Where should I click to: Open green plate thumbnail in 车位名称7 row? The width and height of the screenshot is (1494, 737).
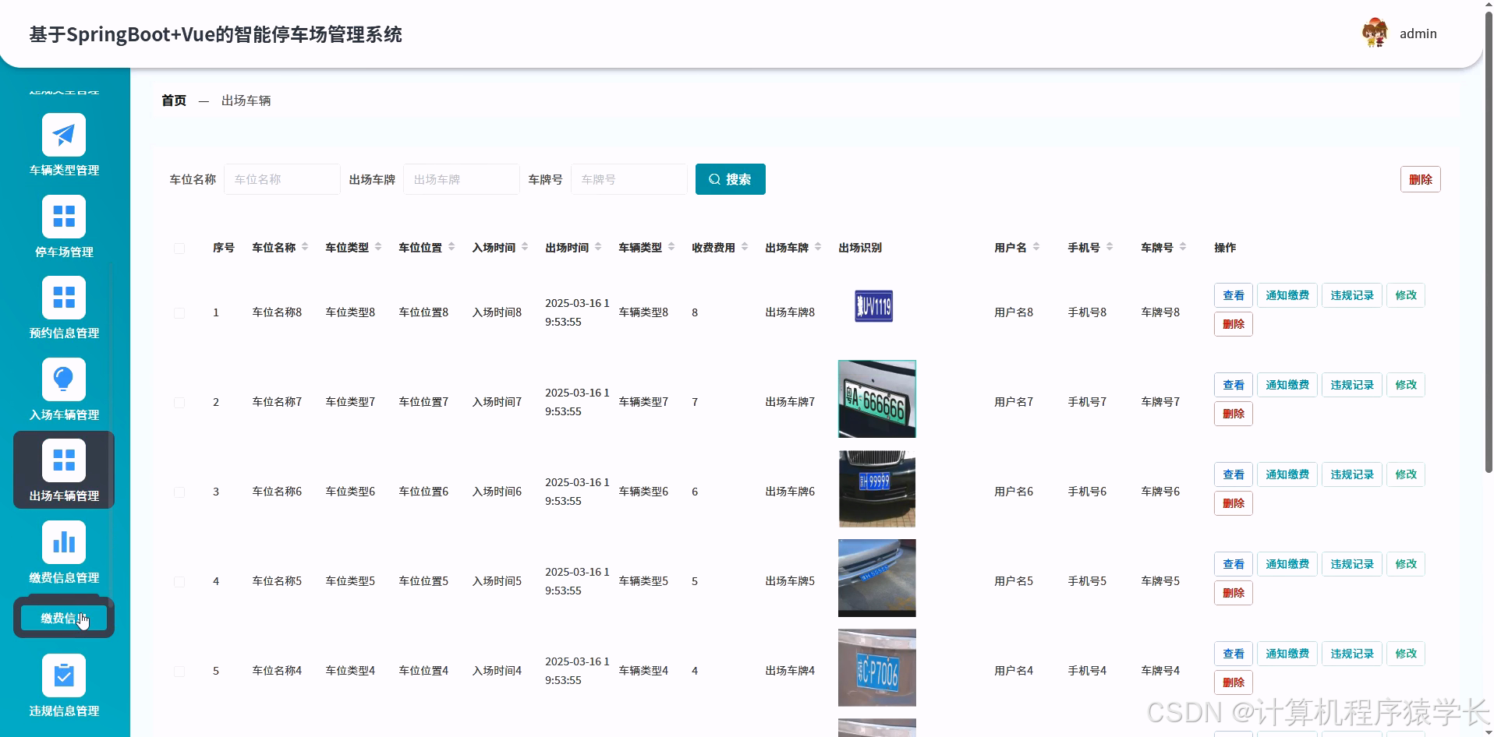[x=877, y=399]
